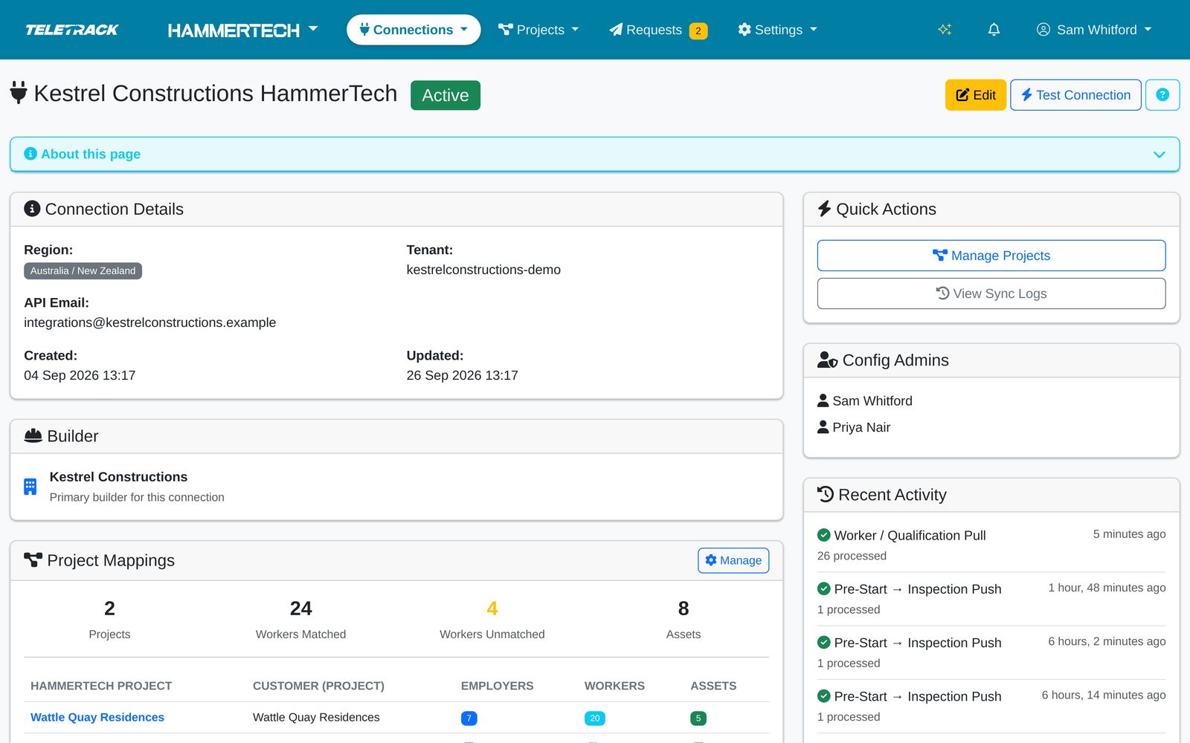
Task: Go to the Requests nav item
Action: point(658,30)
